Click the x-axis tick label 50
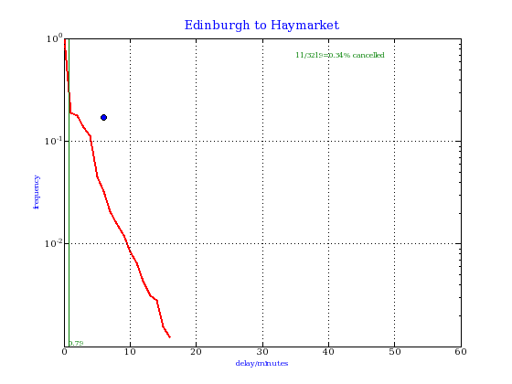 [394, 352]
